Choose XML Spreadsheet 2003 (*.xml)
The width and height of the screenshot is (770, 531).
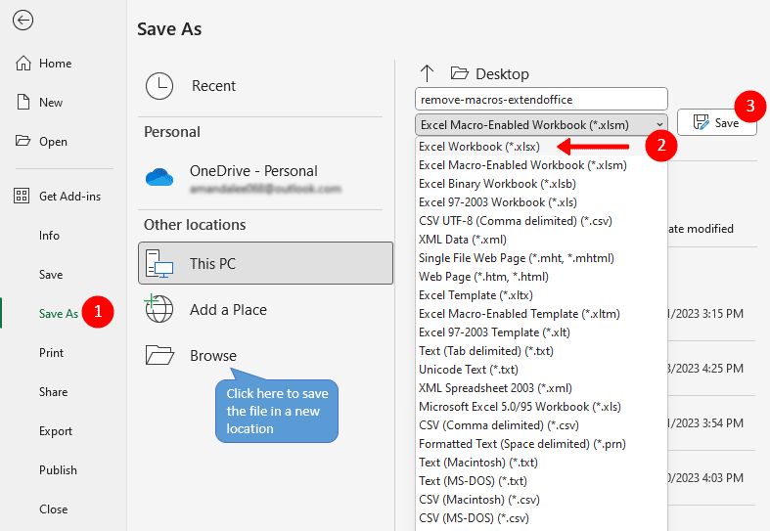(541, 387)
